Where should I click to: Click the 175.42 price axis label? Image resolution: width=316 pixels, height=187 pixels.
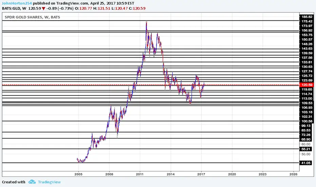coord(307,21)
